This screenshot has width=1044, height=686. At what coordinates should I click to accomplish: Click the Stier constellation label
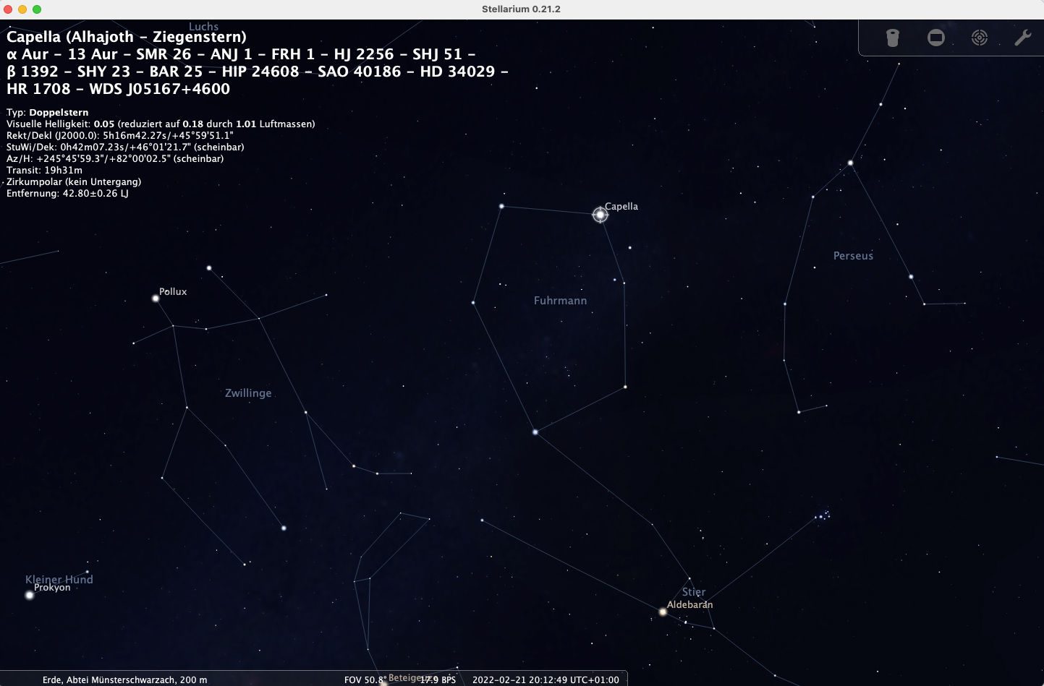click(693, 592)
